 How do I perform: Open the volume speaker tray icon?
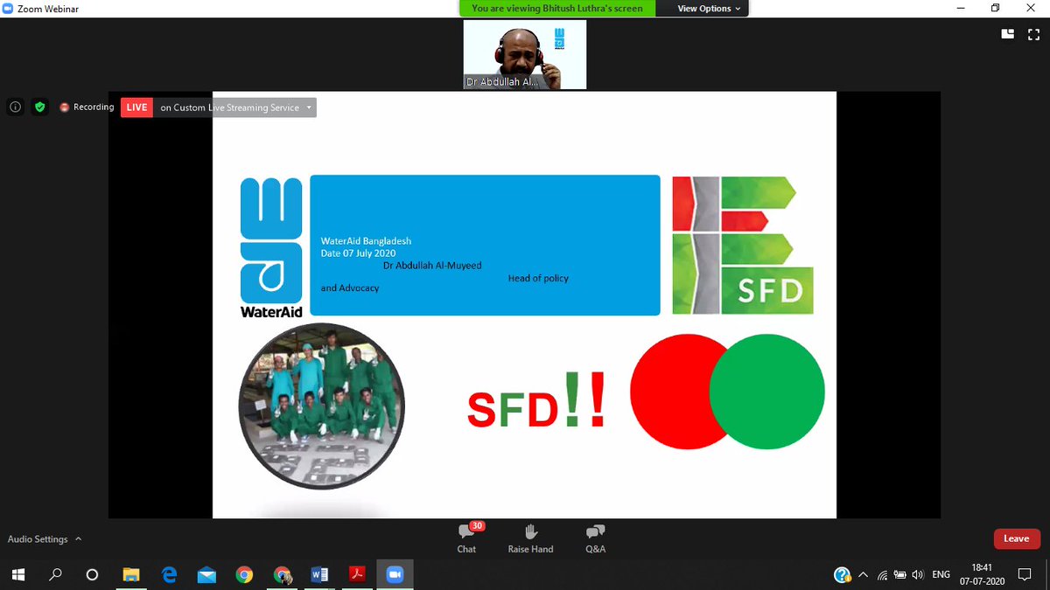(917, 574)
